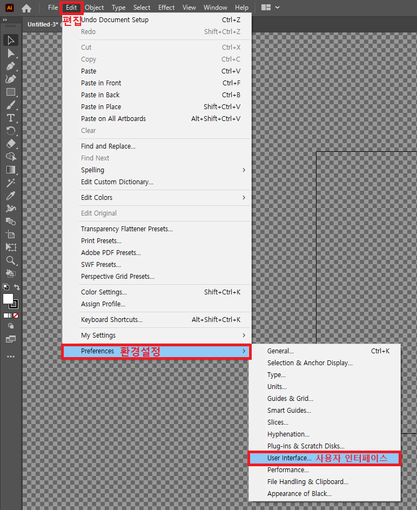Select the Paintbrush tool
Screen dimensions: 417x510
[x=11, y=105]
